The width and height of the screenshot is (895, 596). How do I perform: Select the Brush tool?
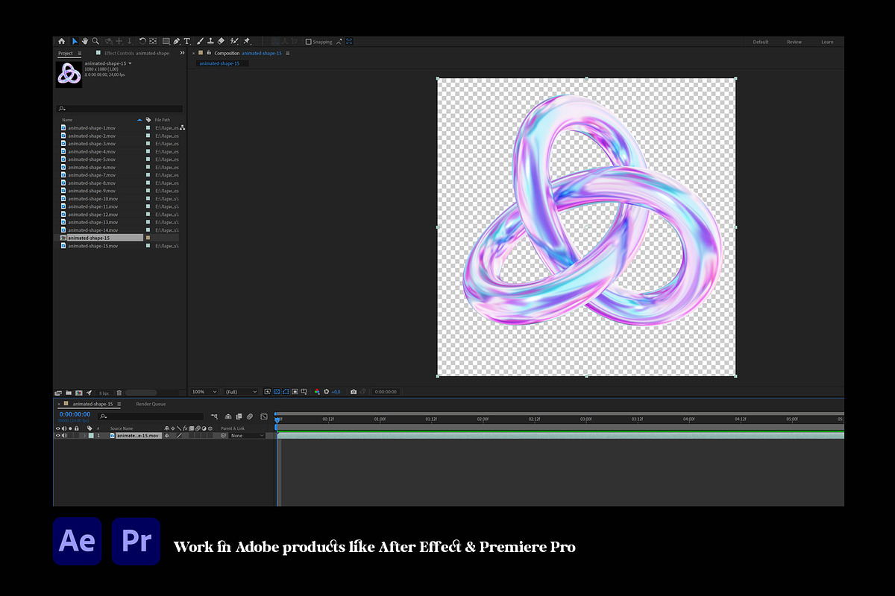200,41
